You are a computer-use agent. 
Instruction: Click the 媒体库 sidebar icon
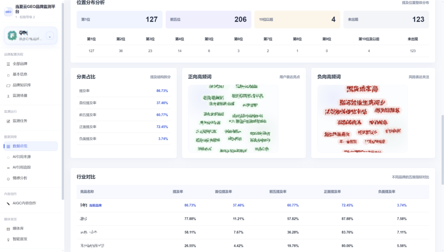tap(8, 229)
